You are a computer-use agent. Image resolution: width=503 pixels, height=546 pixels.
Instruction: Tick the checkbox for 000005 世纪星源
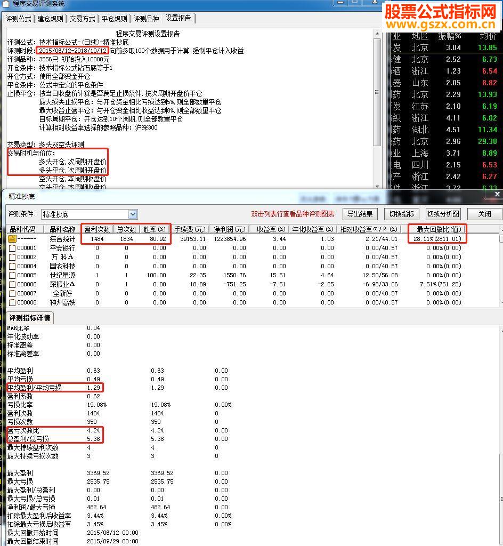click(12, 275)
